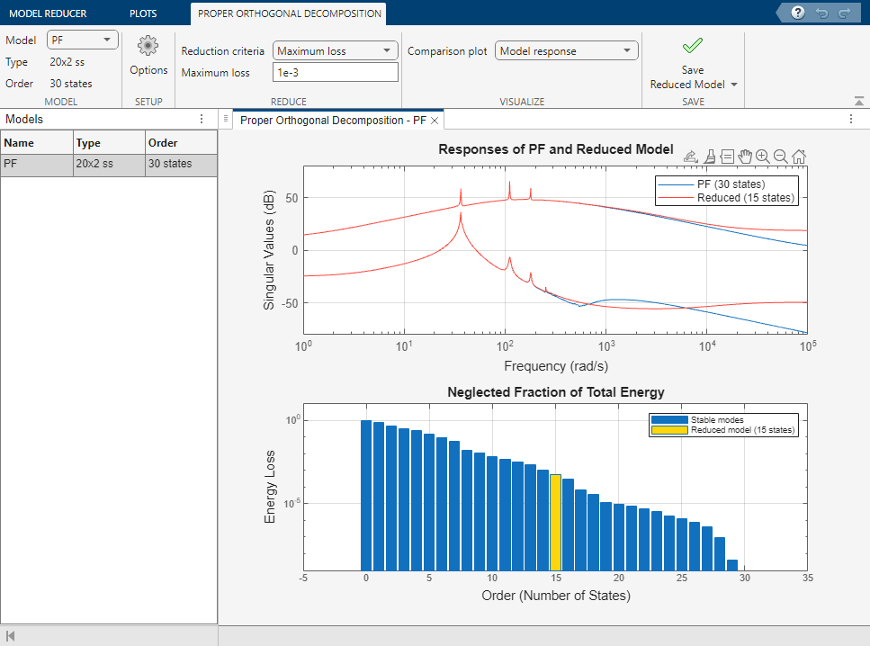The width and height of the screenshot is (870, 646).
Task: Switch to the Model Reducer tab
Action: click(48, 13)
